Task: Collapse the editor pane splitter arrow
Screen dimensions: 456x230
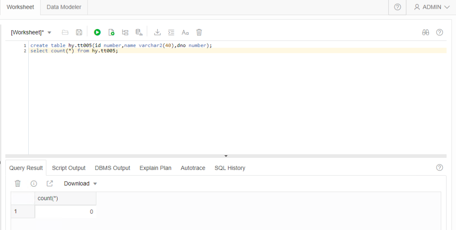Action: point(226,156)
